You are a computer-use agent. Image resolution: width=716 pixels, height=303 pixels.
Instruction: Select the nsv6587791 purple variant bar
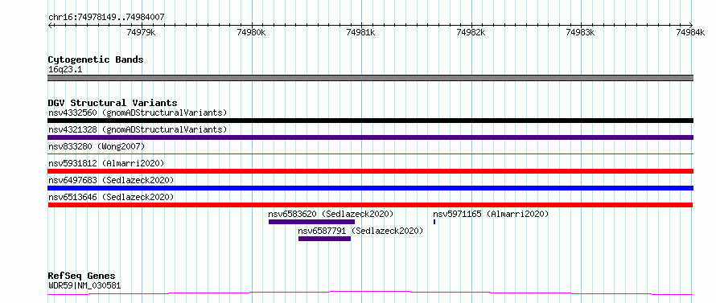[x=324, y=239]
